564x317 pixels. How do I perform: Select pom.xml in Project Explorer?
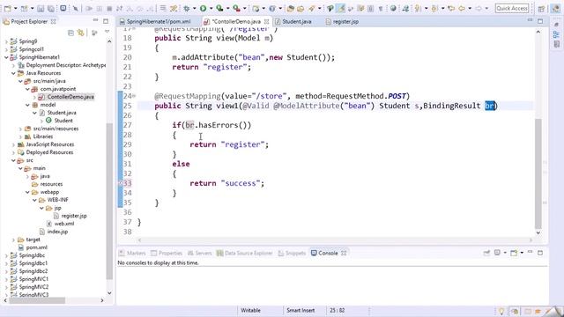36,247
